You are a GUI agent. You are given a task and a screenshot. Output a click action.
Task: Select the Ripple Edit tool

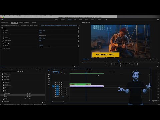pyautogui.click(x=49, y=74)
